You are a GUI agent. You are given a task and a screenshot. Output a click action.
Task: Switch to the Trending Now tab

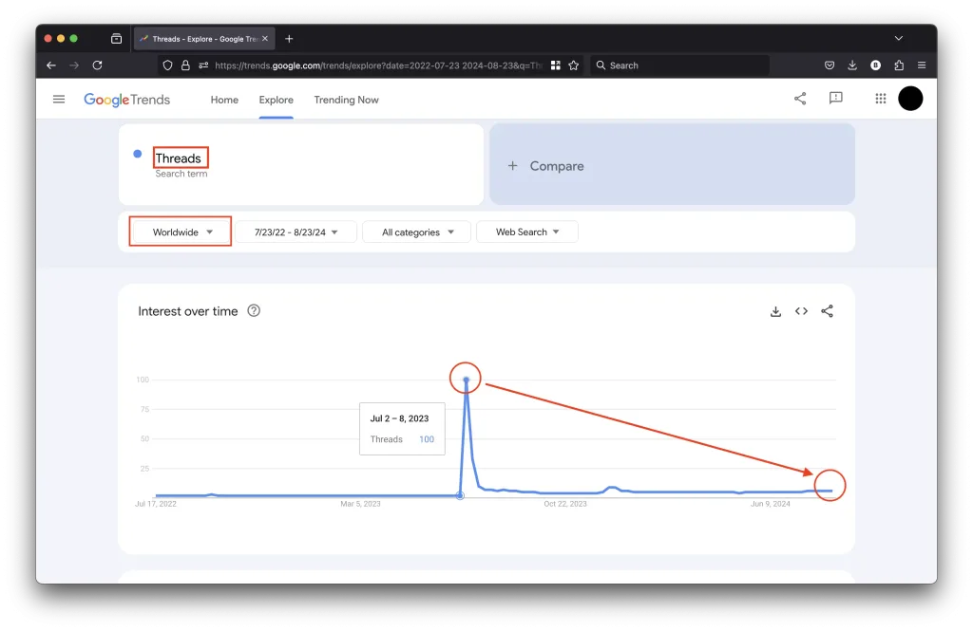coord(346,100)
